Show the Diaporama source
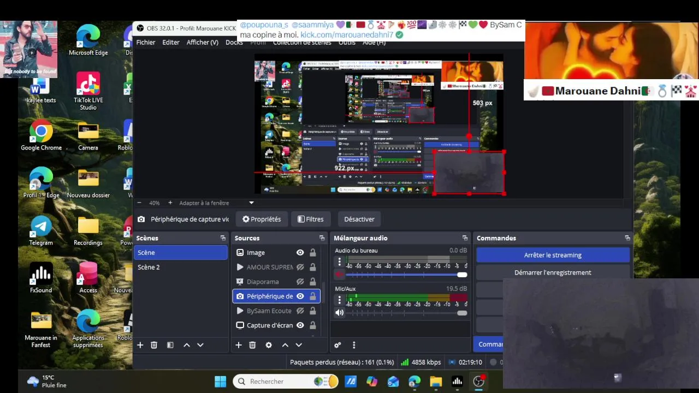699x393 pixels. 300,282
